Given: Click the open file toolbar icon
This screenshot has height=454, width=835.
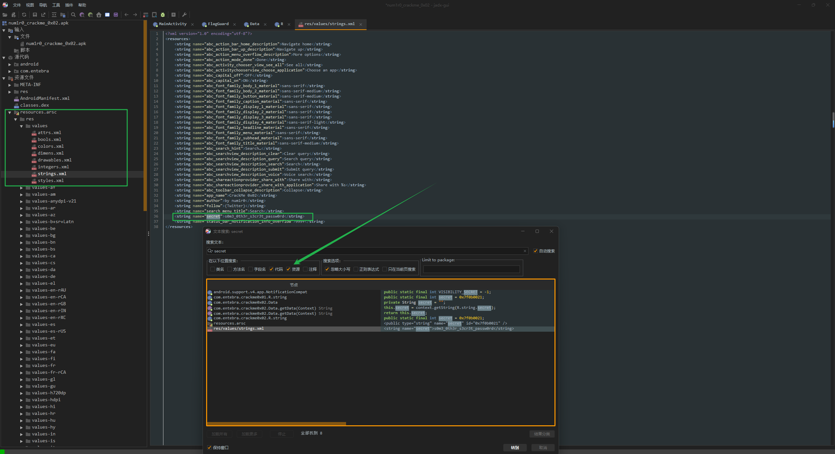Looking at the screenshot, I should coord(5,15).
